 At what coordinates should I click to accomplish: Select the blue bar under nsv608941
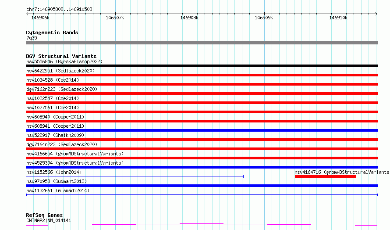202,130
